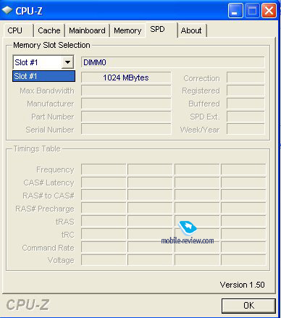Click the Memory Slot Selection group label
281x318 pixels.
click(x=51, y=45)
